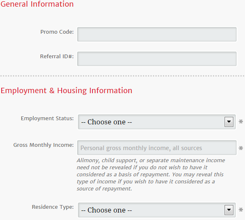The width and height of the screenshot is (245, 220).
Task: Click the 'Employment & Housing Information' heading
Action: click(x=66, y=91)
